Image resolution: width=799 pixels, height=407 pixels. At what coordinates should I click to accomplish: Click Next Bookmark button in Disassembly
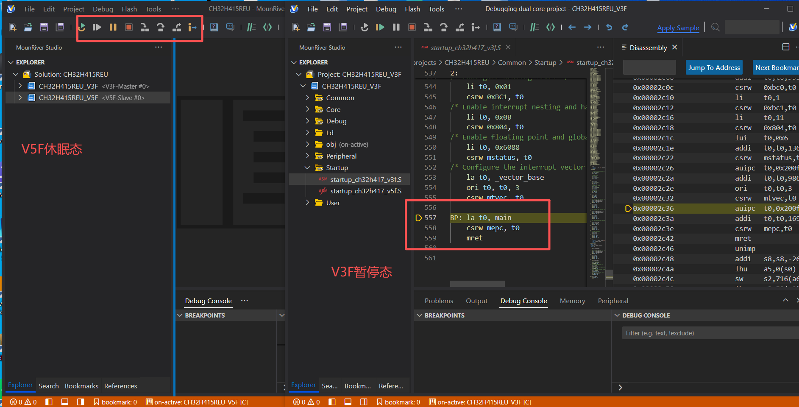coord(776,67)
